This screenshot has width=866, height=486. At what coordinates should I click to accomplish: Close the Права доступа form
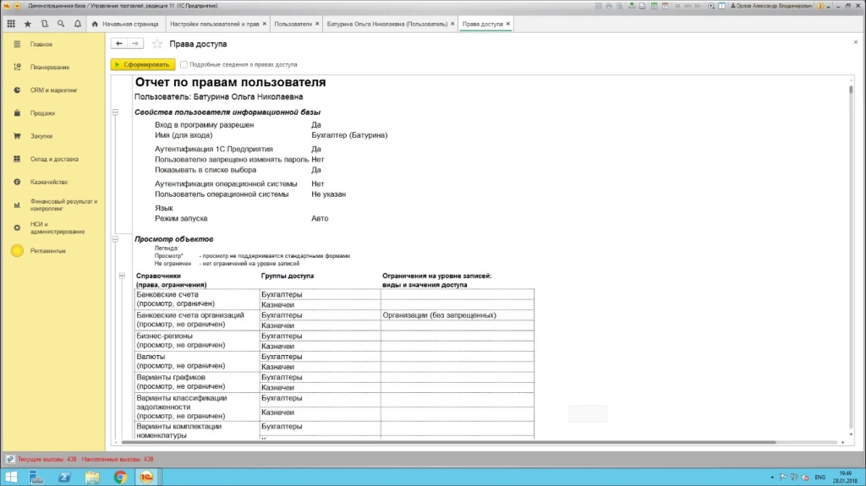pos(856,42)
